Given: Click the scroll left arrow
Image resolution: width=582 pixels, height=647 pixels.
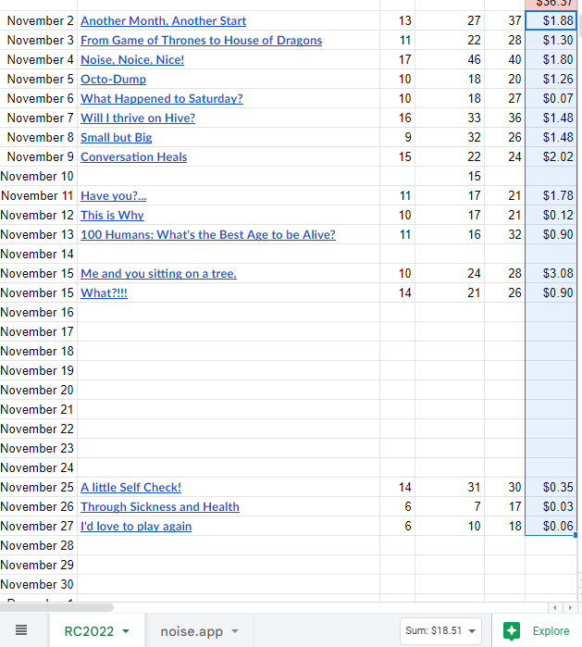Looking at the screenshot, I should pyautogui.click(x=555, y=607).
